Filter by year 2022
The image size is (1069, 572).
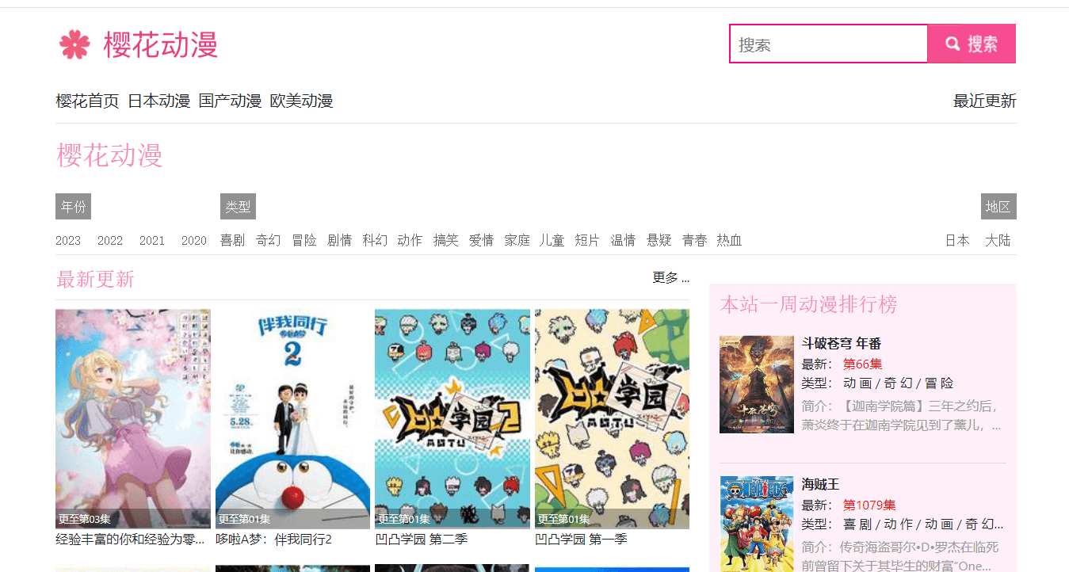tap(110, 240)
